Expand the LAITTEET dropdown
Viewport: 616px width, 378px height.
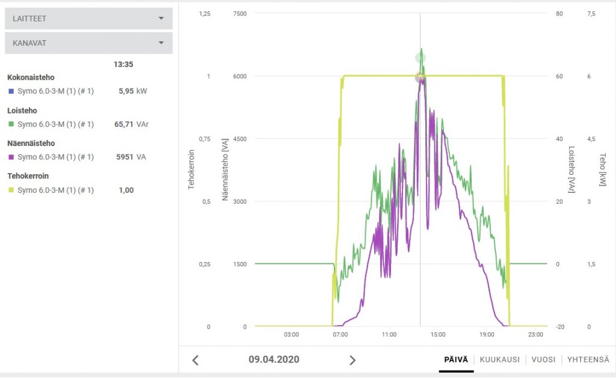(88, 19)
